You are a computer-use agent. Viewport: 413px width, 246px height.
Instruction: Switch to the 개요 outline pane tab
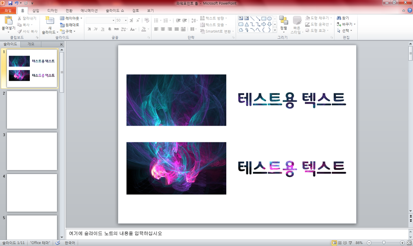pos(31,44)
